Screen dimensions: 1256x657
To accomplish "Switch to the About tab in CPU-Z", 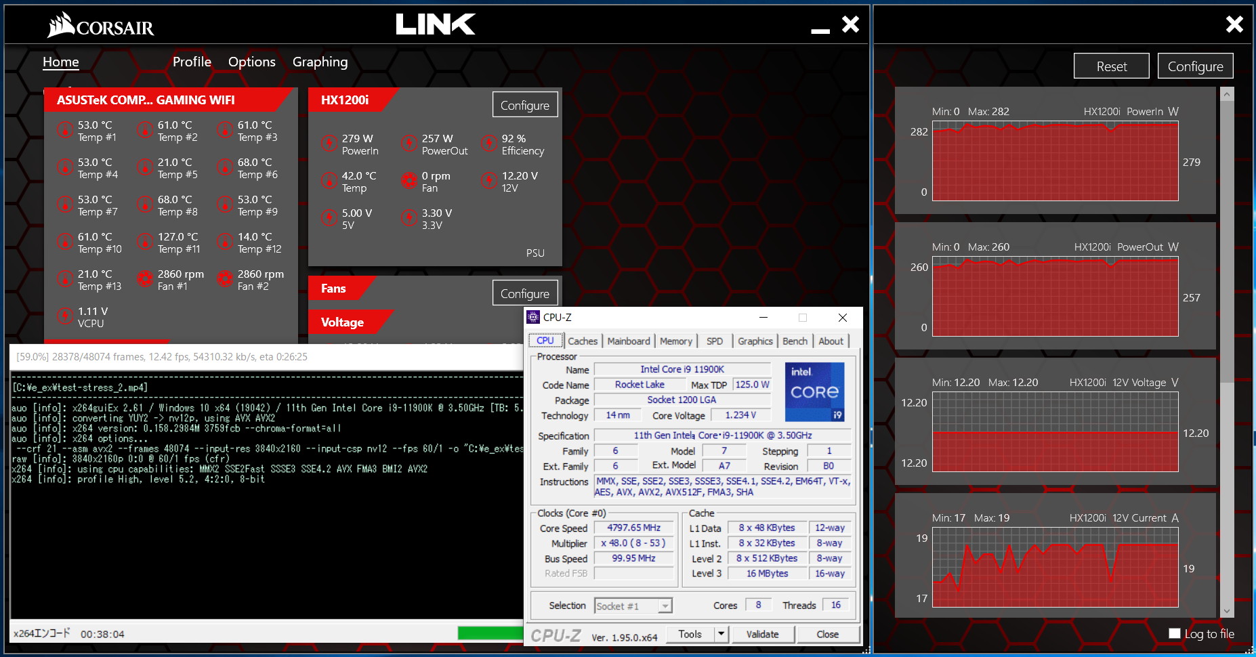I will click(831, 341).
